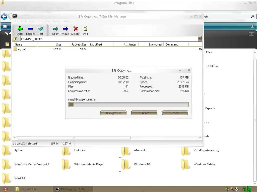Click the E:\MYPAL_68.ZIP\ path field
Screen dimensions: 257x192
coord(109,39)
